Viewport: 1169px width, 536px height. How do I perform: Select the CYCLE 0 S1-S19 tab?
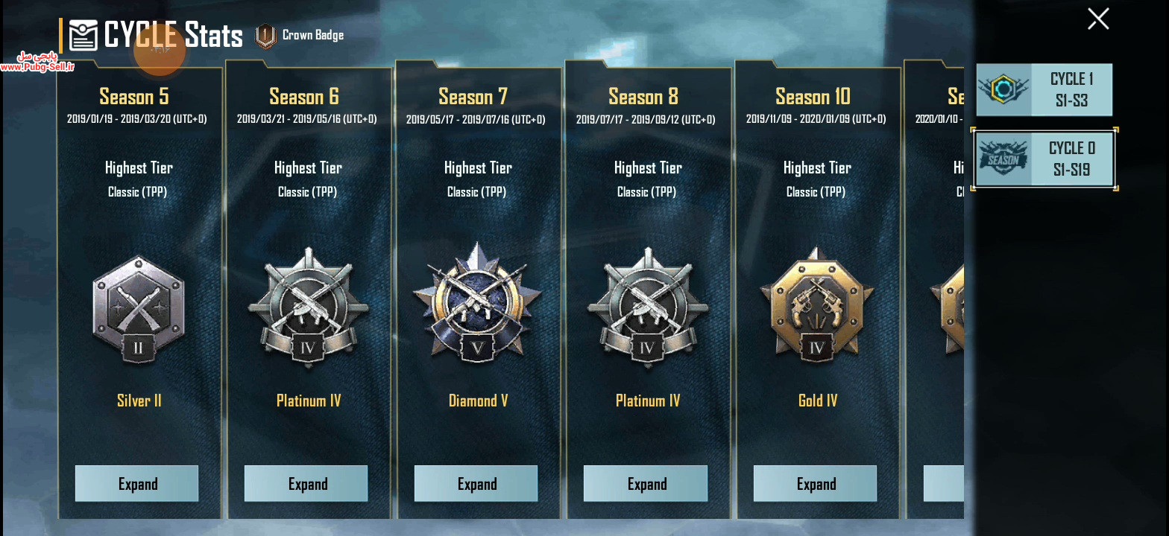1044,159
